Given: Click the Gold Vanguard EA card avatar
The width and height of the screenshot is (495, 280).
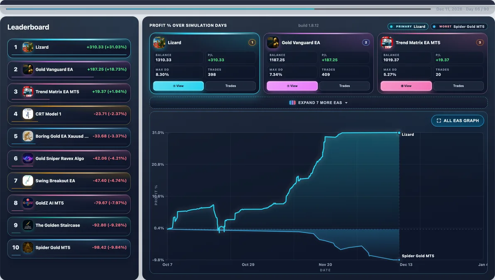Looking at the screenshot, I should pyautogui.click(x=273, y=43).
